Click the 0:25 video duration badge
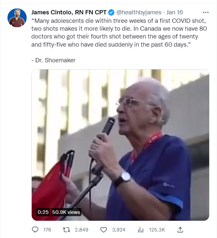The width and height of the screenshot is (217, 238). [x=43, y=212]
